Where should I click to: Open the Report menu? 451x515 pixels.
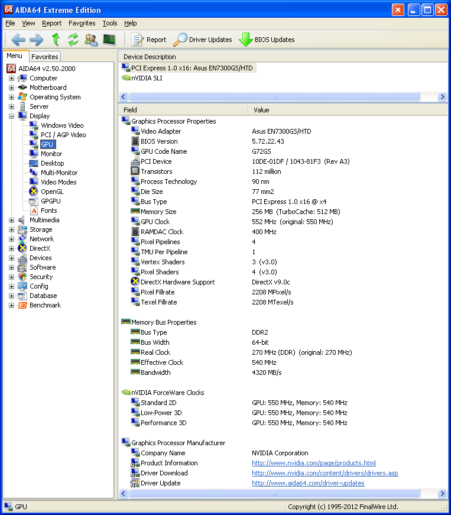pos(51,23)
